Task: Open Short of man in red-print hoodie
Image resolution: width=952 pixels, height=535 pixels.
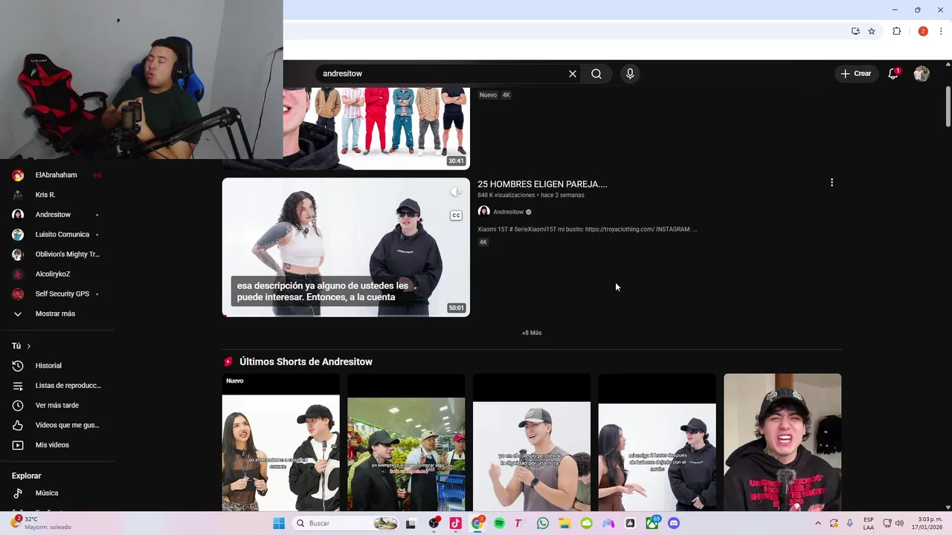Action: [782, 442]
